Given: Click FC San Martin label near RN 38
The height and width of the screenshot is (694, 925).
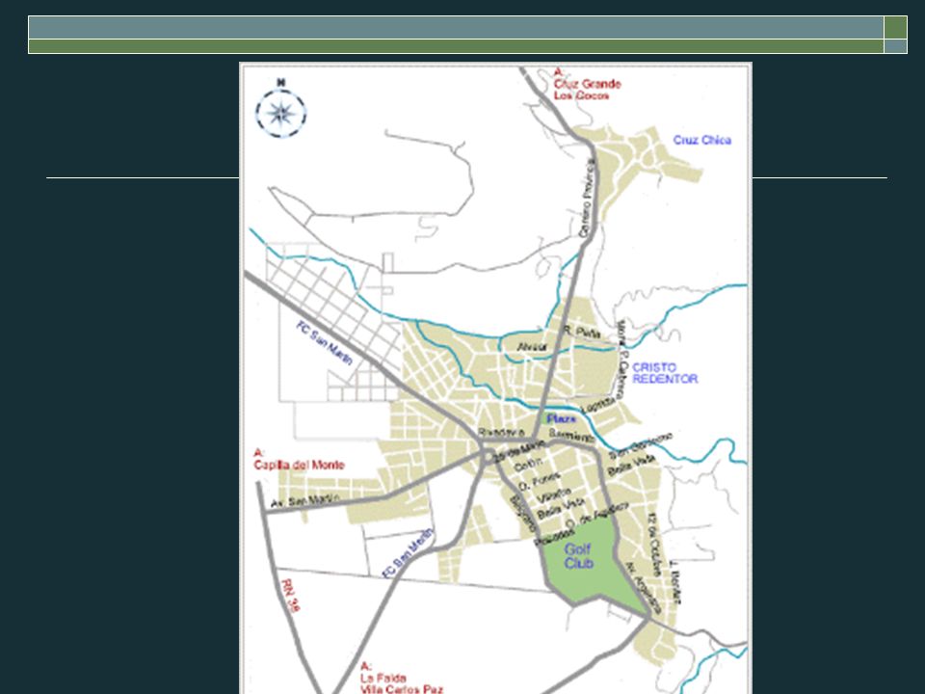Looking at the screenshot, I should (x=408, y=553).
